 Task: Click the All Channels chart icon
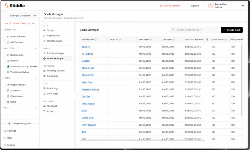(8, 42)
